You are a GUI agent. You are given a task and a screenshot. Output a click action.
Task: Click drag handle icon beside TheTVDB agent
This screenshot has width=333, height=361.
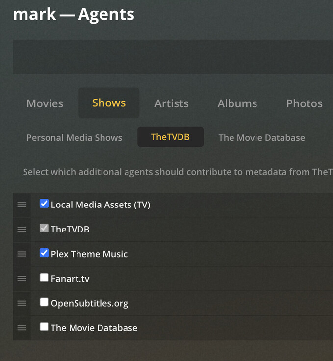(22, 229)
